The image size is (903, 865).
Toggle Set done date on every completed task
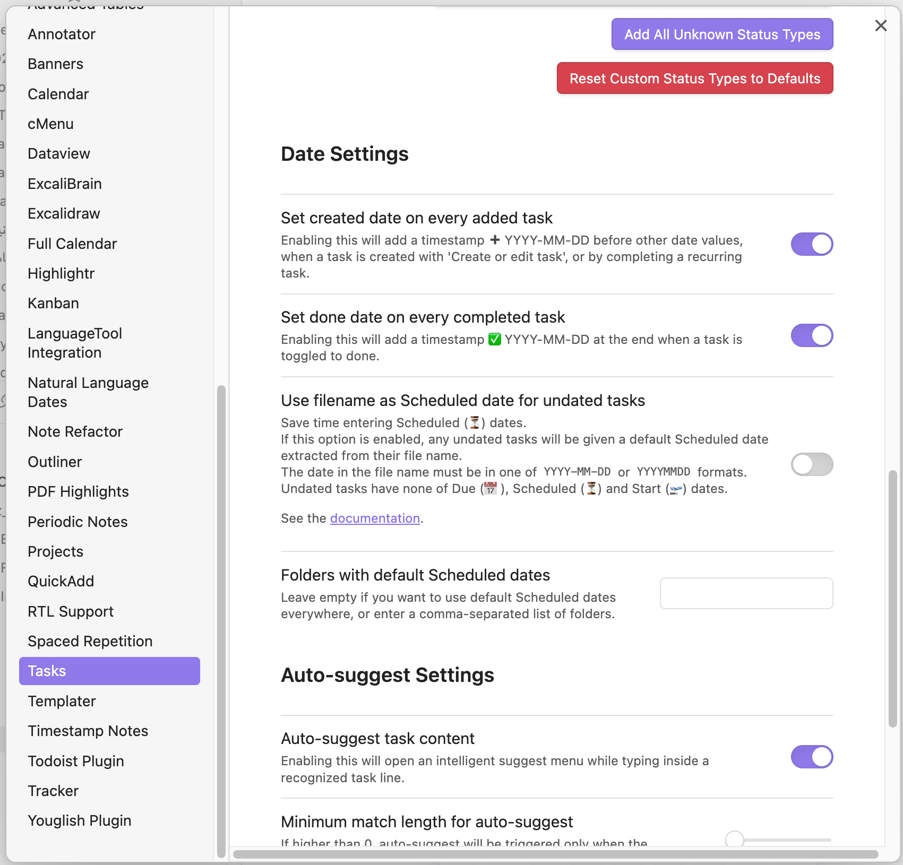point(812,335)
